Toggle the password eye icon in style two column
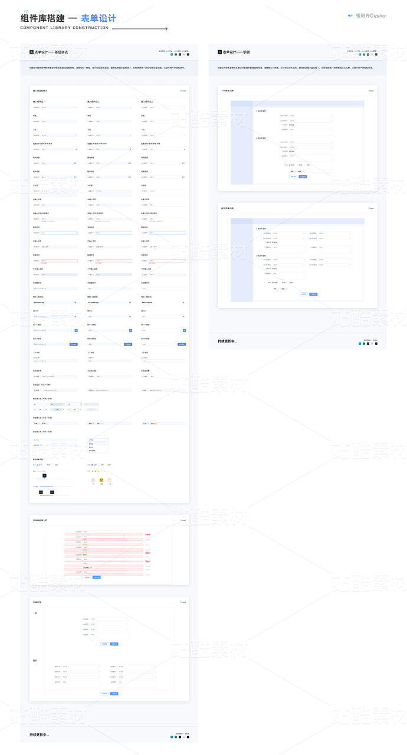The image size is (407, 755). click(x=130, y=303)
